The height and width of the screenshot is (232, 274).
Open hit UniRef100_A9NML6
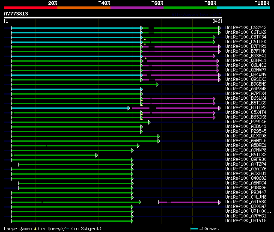tap(246, 141)
